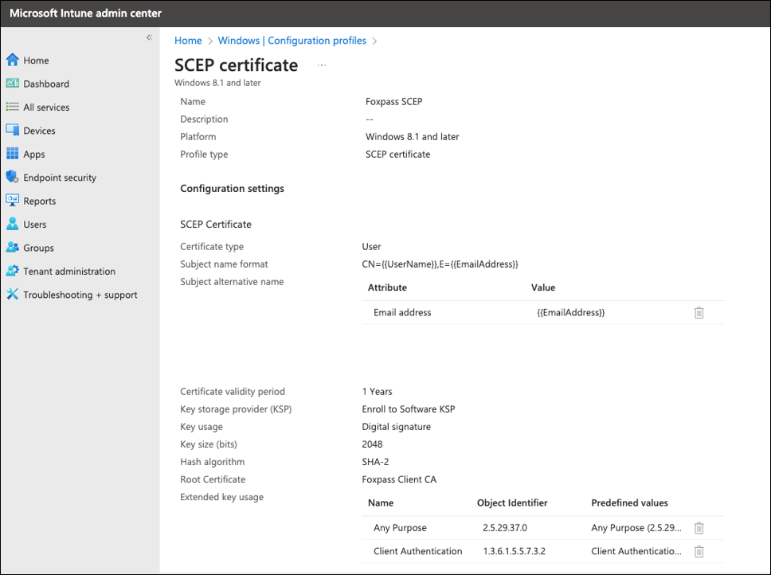Image resolution: width=771 pixels, height=575 pixels.
Task: Click the Troubleshooting + support tools icon
Action: point(12,295)
